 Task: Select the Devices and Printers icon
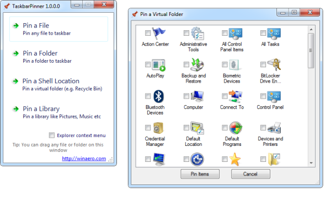(x=274, y=128)
